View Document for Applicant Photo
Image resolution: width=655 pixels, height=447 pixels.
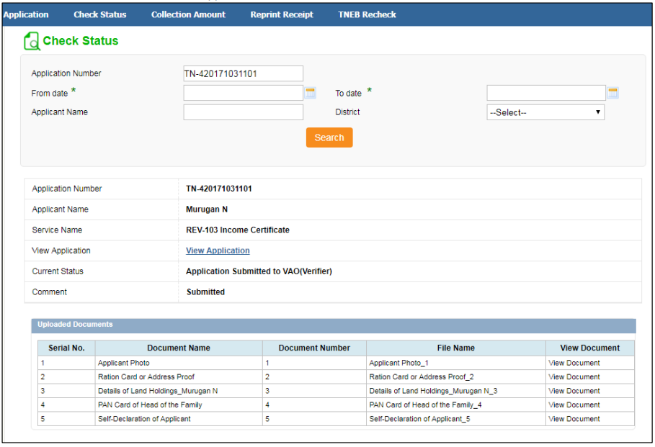point(574,363)
